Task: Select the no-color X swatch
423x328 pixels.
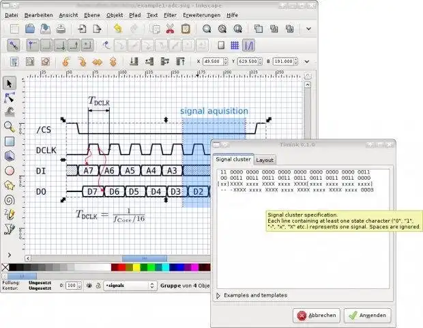Action: [x=5, y=267]
